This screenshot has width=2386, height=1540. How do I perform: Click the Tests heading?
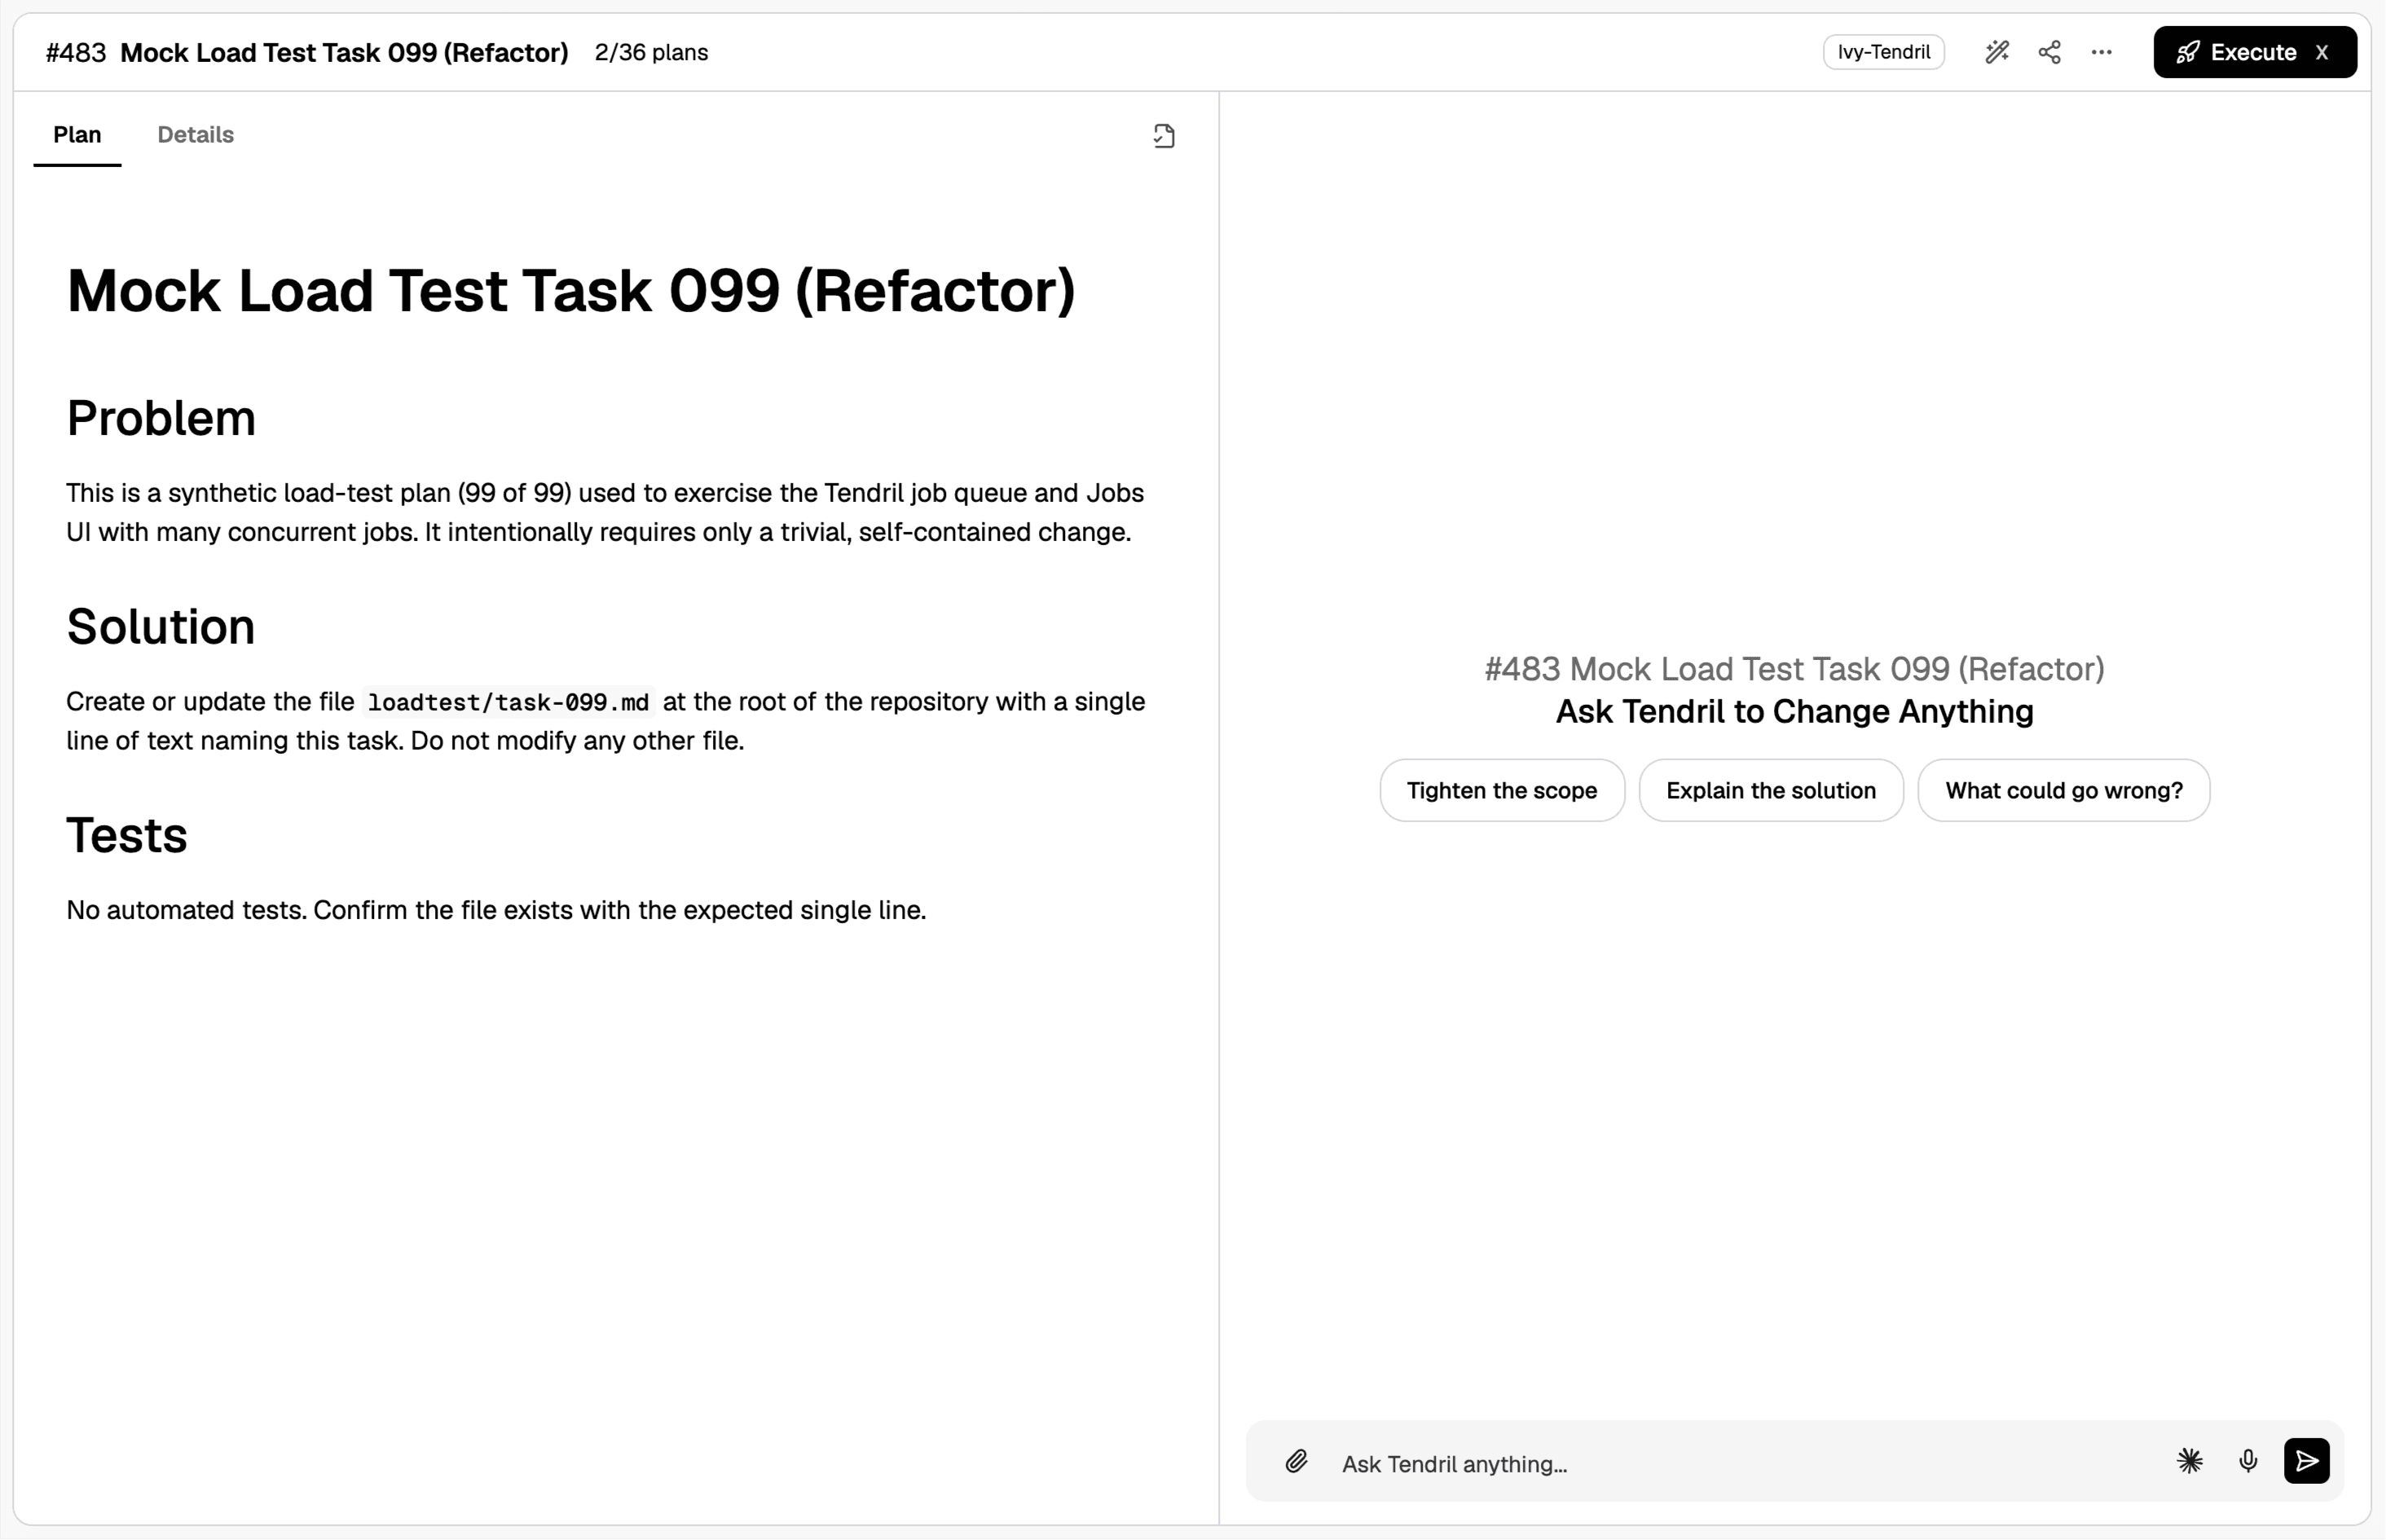tap(127, 835)
